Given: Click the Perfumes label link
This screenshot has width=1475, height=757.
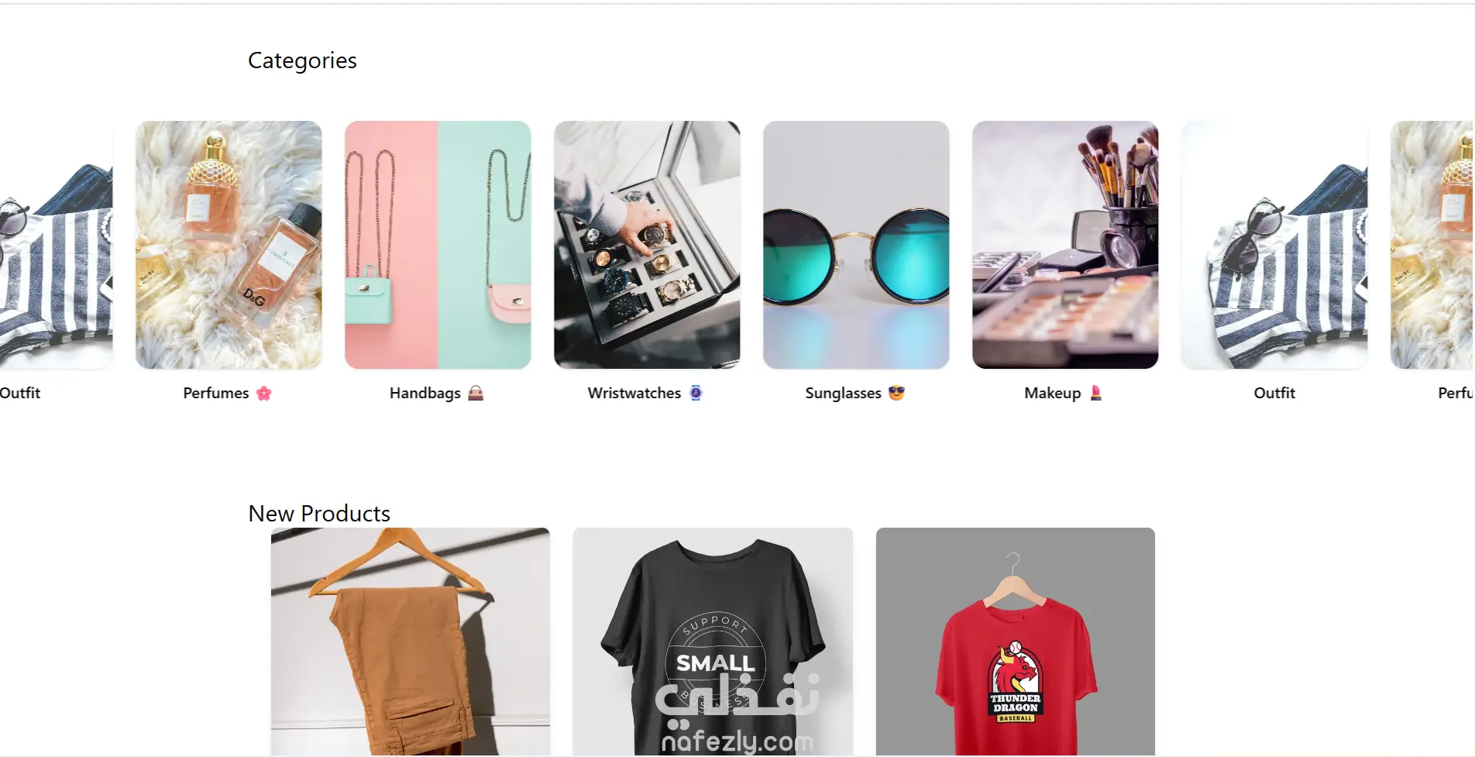Looking at the screenshot, I should (216, 393).
